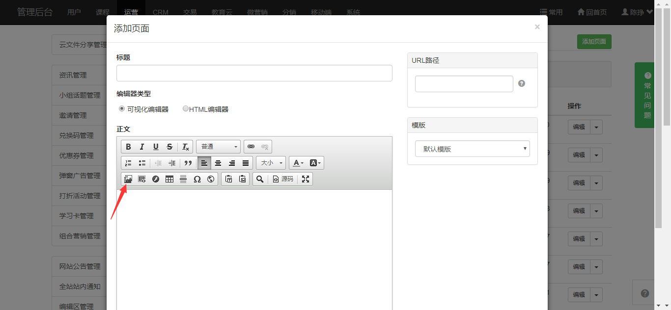This screenshot has width=671, height=310.
Task: Insert a link using the chain icon
Action: (x=251, y=147)
